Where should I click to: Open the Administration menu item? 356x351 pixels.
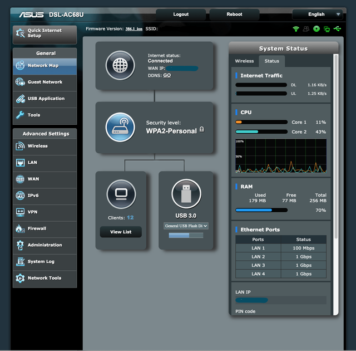pos(44,246)
